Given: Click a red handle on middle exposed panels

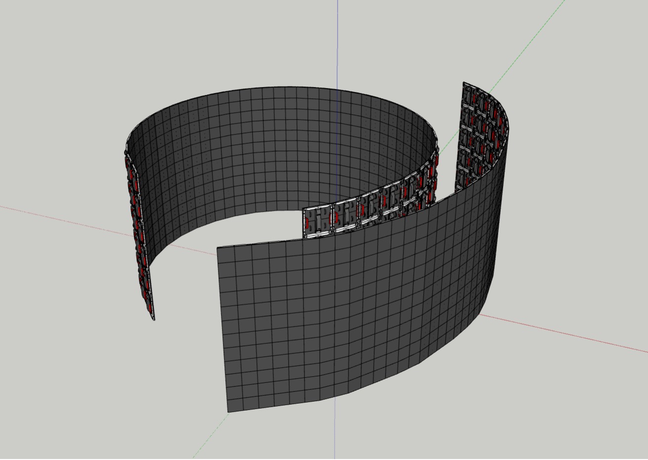Looking at the screenshot, I should 335,218.
